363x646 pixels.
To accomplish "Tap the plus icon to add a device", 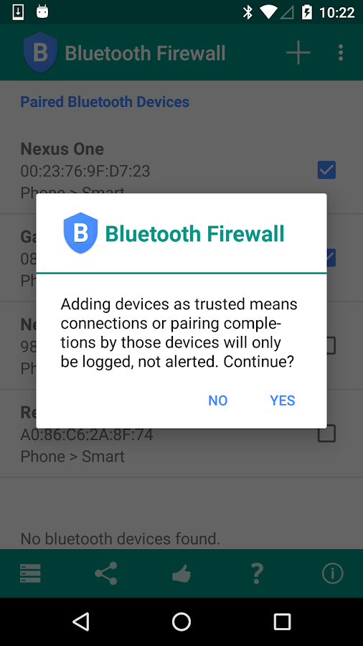I will tap(298, 52).
